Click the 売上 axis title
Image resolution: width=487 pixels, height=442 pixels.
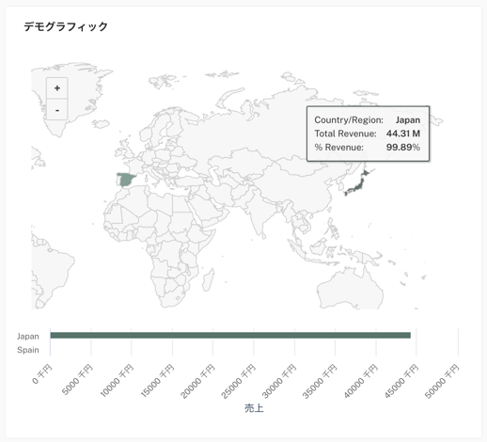tap(254, 408)
